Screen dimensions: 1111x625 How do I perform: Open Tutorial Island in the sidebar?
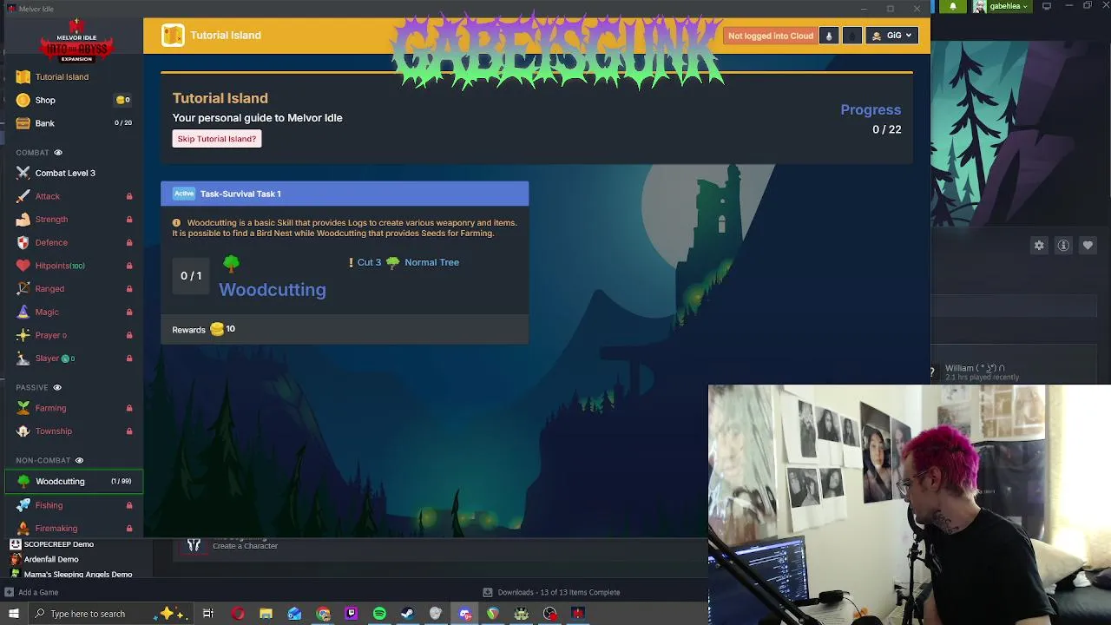point(73,76)
